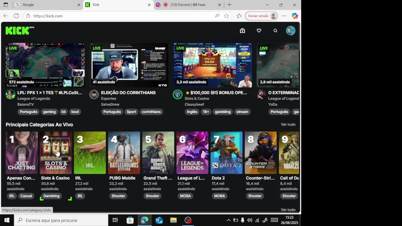
Task: Open a new browser tab
Action: (229, 5)
